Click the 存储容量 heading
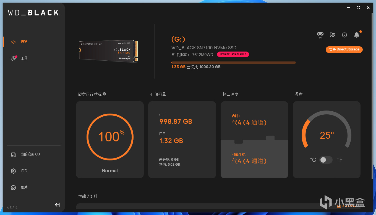The image size is (376, 215). 158,94
